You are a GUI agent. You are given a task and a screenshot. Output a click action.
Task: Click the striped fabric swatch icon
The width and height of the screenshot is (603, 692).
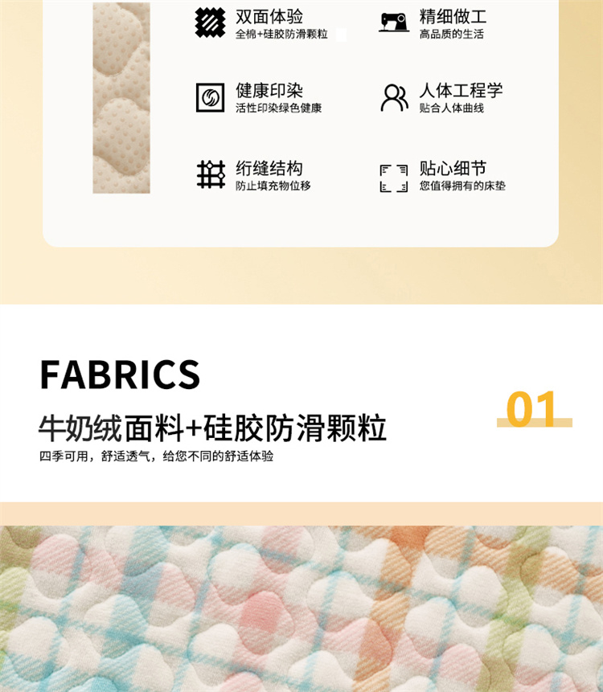(x=210, y=23)
